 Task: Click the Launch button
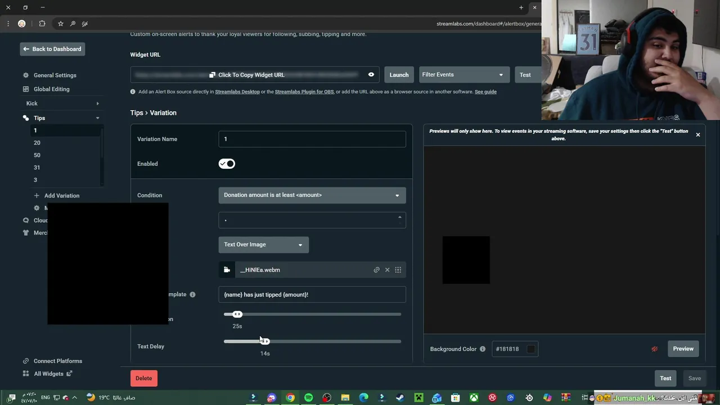pyautogui.click(x=399, y=75)
